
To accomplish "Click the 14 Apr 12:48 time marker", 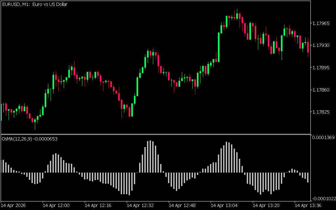I will coord(182,205).
